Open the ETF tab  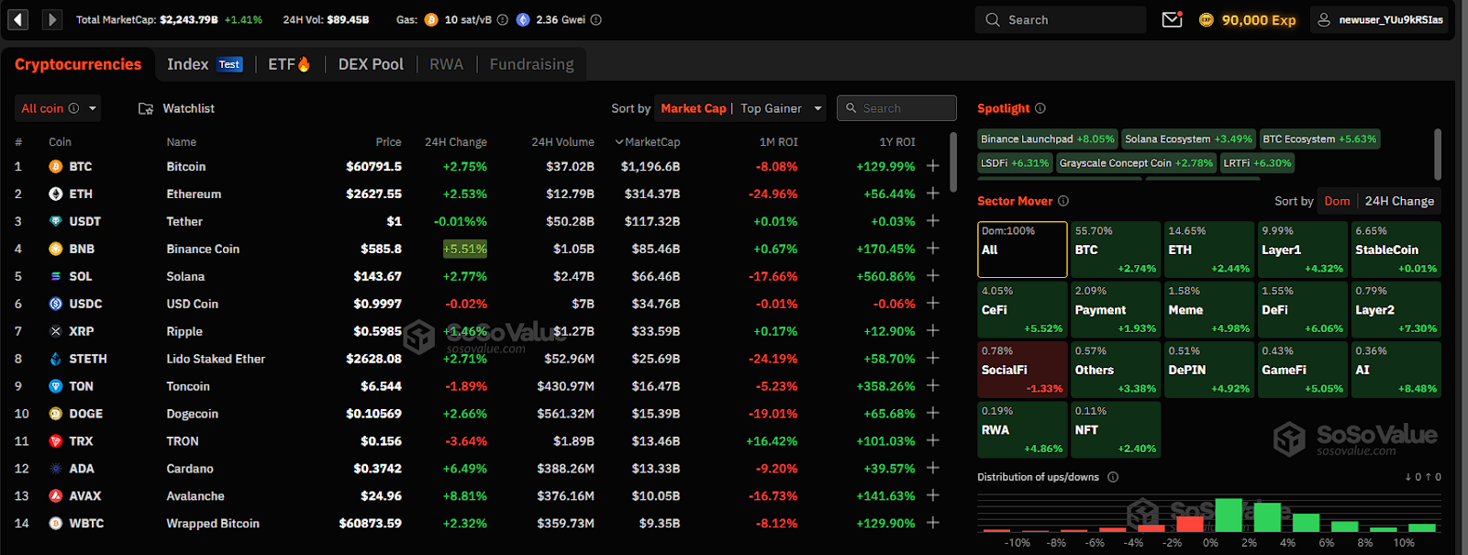(288, 64)
